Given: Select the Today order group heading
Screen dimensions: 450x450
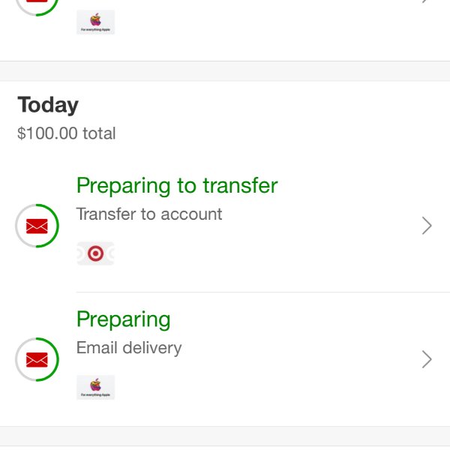Looking at the screenshot, I should (x=48, y=105).
